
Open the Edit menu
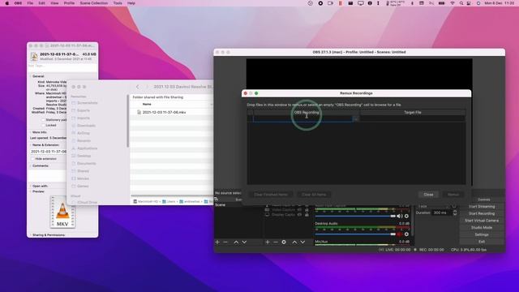point(41,3)
